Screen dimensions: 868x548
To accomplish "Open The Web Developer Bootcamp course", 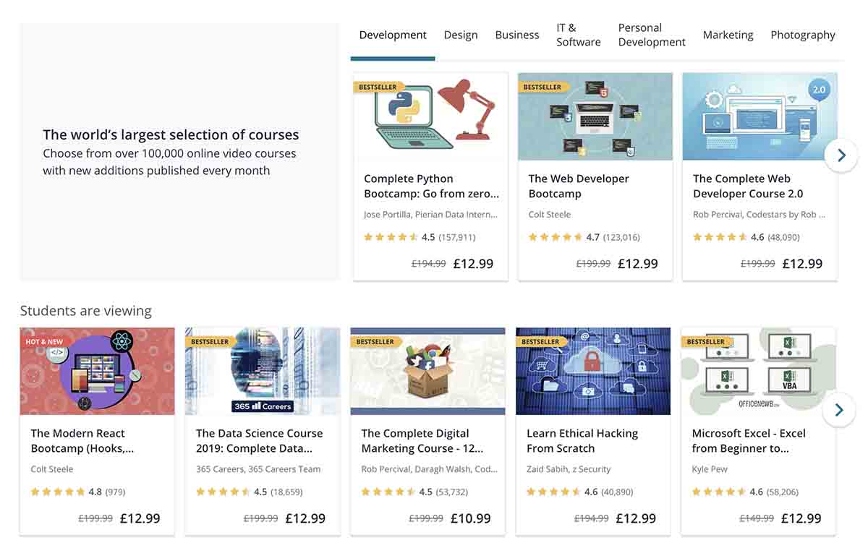I will 579,186.
